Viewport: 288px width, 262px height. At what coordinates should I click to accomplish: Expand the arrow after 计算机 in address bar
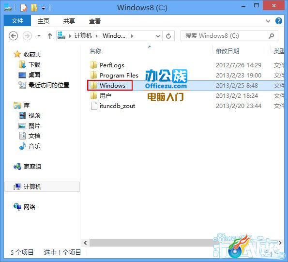coord(97,36)
